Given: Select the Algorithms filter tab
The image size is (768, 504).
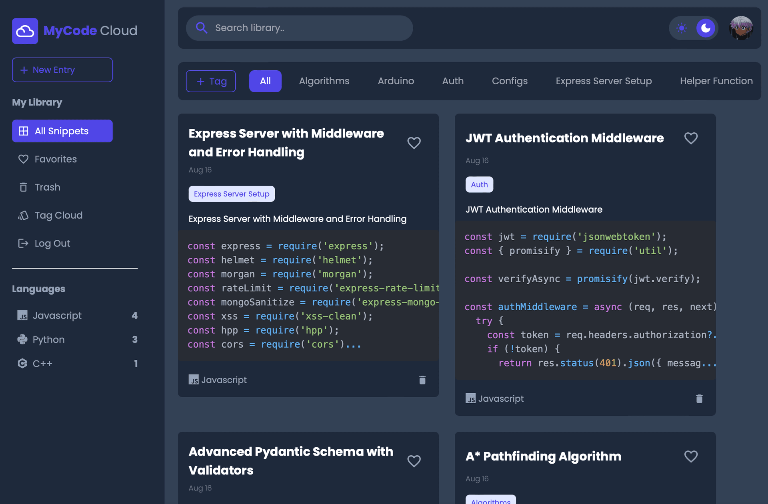Looking at the screenshot, I should tap(324, 81).
